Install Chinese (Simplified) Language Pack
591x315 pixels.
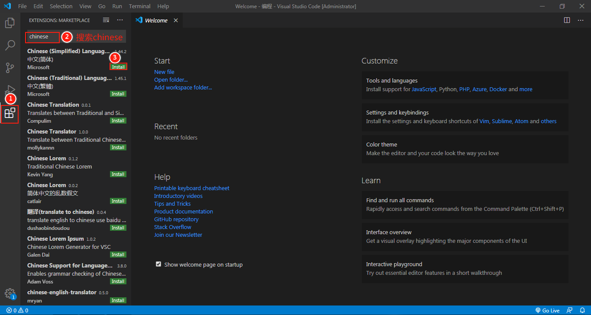pos(118,67)
